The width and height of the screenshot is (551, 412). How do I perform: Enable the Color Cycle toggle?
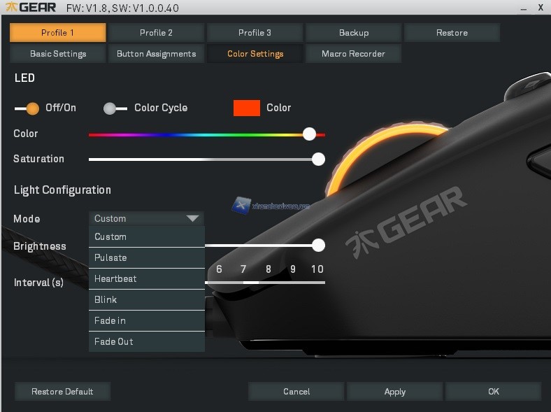pos(115,108)
